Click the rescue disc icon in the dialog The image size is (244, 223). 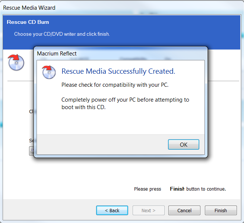[x=49, y=72]
